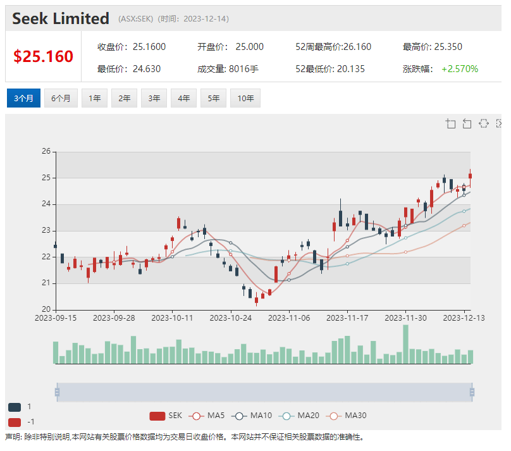
Task: Click the "(ASX:SEK)" ticker text
Action: pyautogui.click(x=135, y=19)
